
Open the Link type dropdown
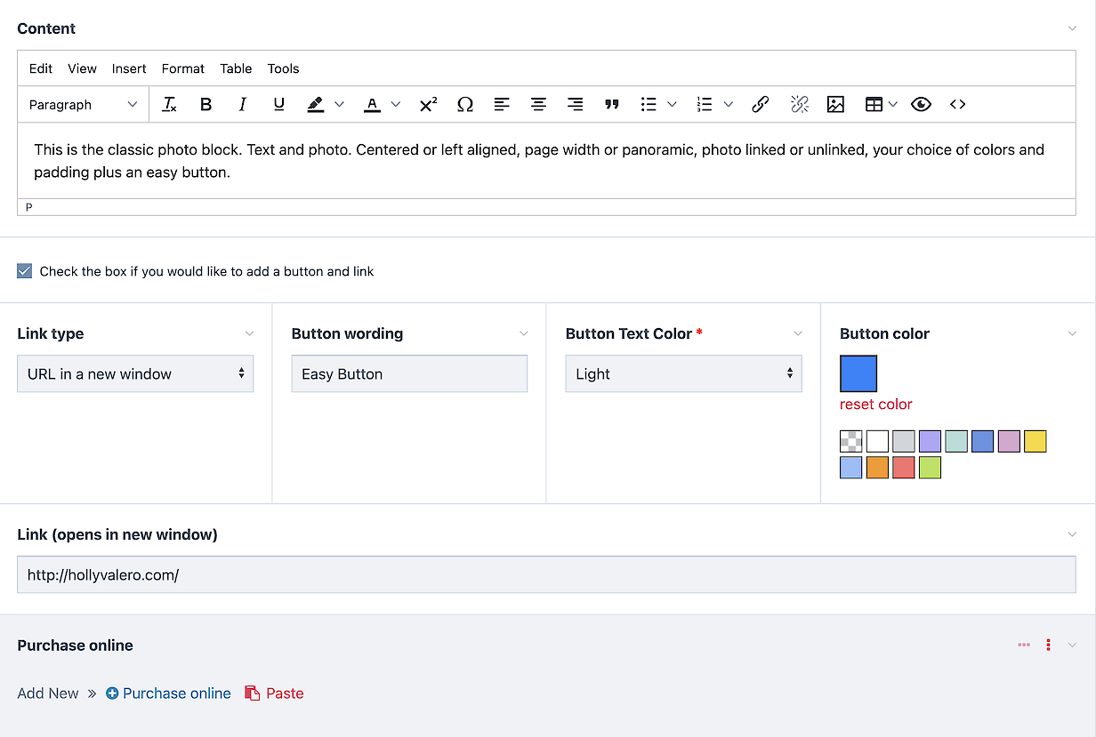point(135,374)
